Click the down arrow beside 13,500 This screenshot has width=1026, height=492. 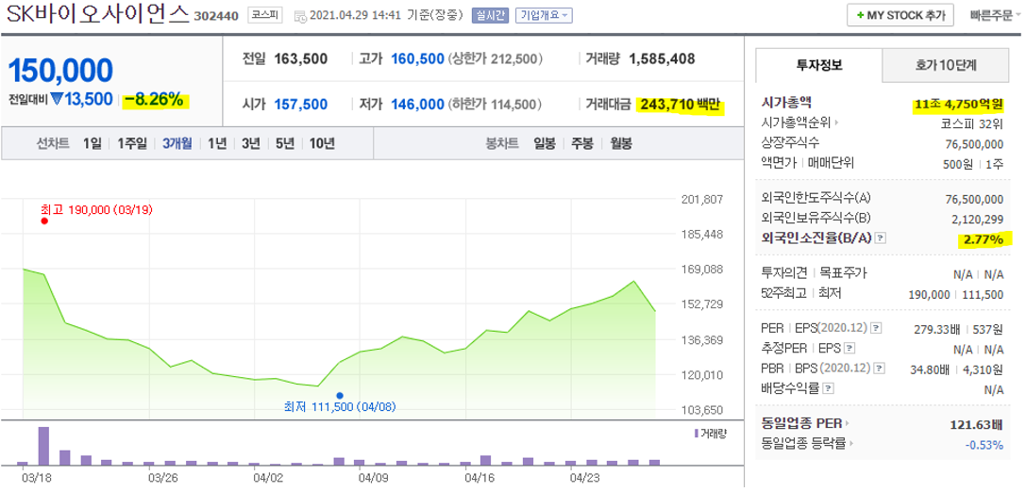coord(57,100)
